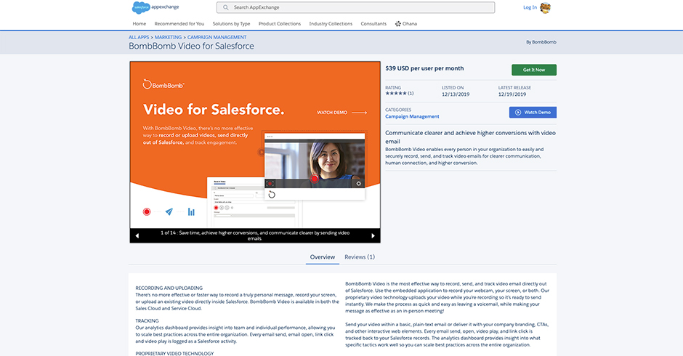Click the RECORDING AND UPLOADING heading
The image size is (683, 356).
[169, 288]
